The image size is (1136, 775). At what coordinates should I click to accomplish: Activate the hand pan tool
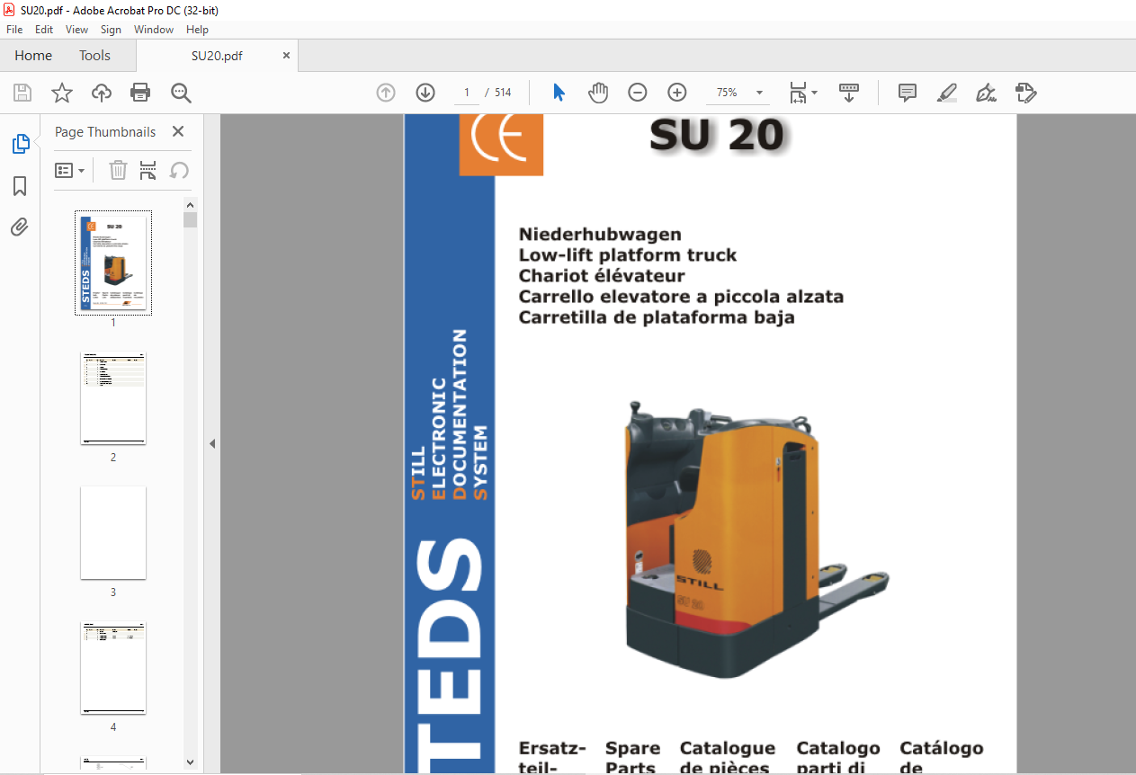pyautogui.click(x=598, y=93)
